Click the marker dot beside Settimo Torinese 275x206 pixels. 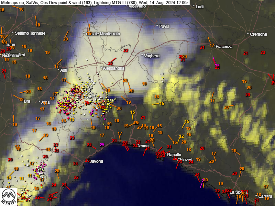click(13, 33)
